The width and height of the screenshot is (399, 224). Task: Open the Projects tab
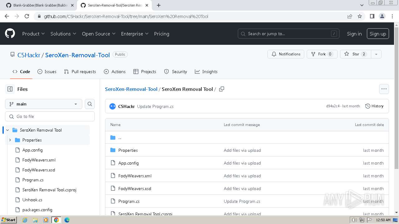point(145,72)
